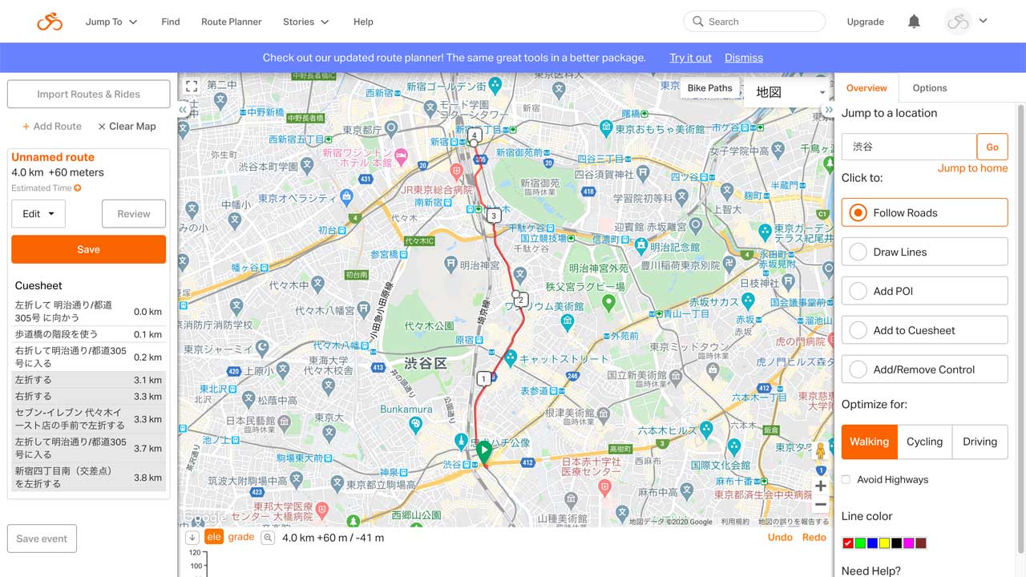Open the Edit dropdown
Screen dimensions: 1026x577
click(38, 214)
